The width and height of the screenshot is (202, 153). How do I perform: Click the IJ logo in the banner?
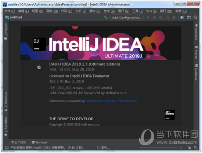coord(39,44)
